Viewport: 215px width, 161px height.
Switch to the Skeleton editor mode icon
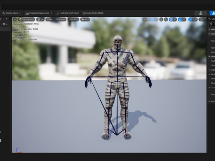(201, 13)
